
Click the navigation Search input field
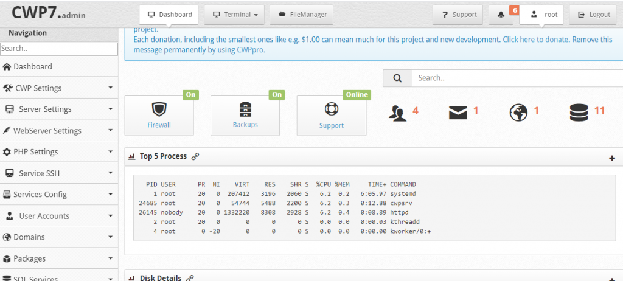pyautogui.click(x=59, y=49)
